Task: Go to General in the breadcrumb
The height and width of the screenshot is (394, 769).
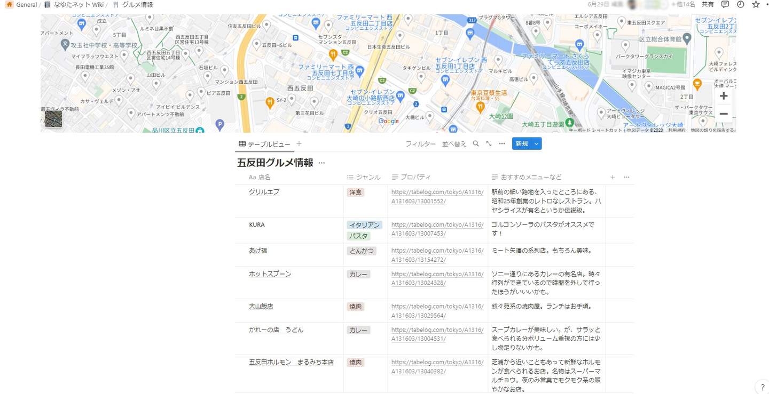Action: (22, 5)
